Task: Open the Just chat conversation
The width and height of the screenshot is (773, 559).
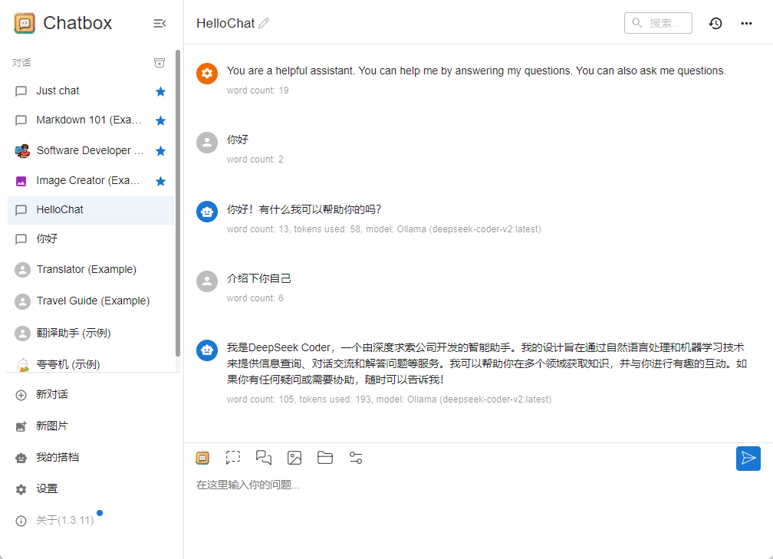Action: click(90, 91)
